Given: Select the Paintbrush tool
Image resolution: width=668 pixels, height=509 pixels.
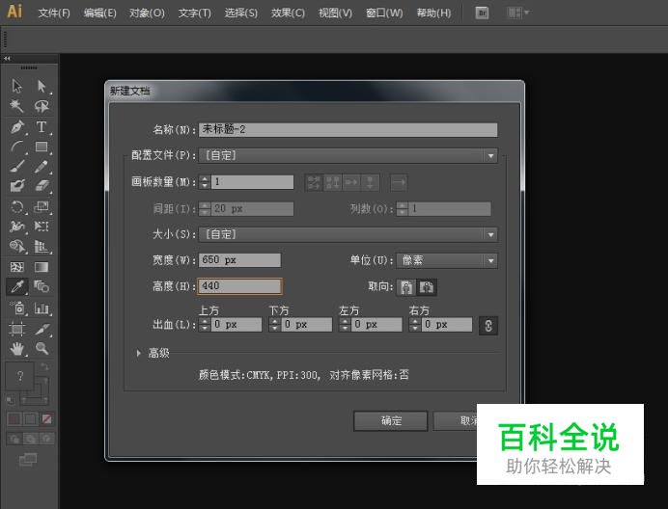Looking at the screenshot, I should coord(17,167).
